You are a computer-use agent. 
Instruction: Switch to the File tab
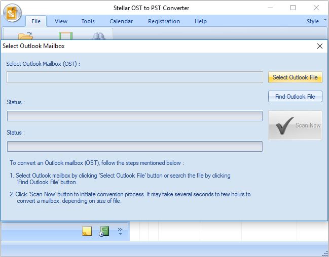tap(36, 21)
